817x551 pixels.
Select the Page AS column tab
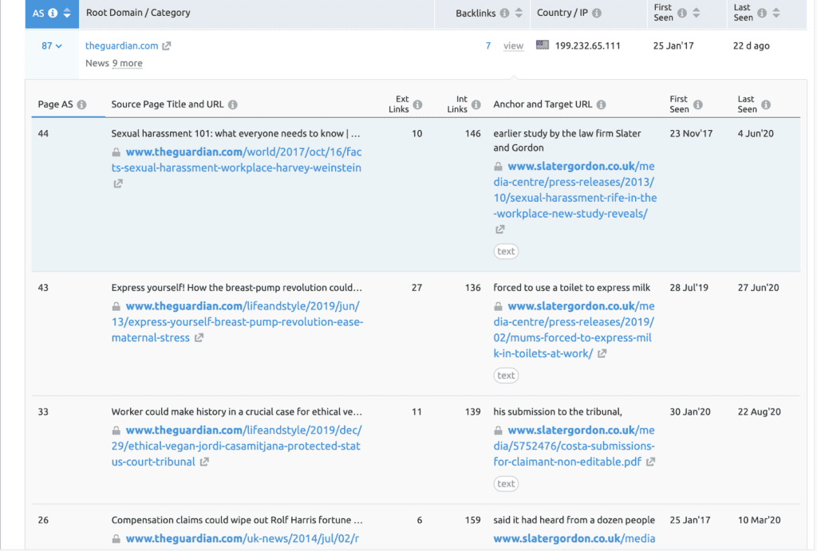pos(55,104)
